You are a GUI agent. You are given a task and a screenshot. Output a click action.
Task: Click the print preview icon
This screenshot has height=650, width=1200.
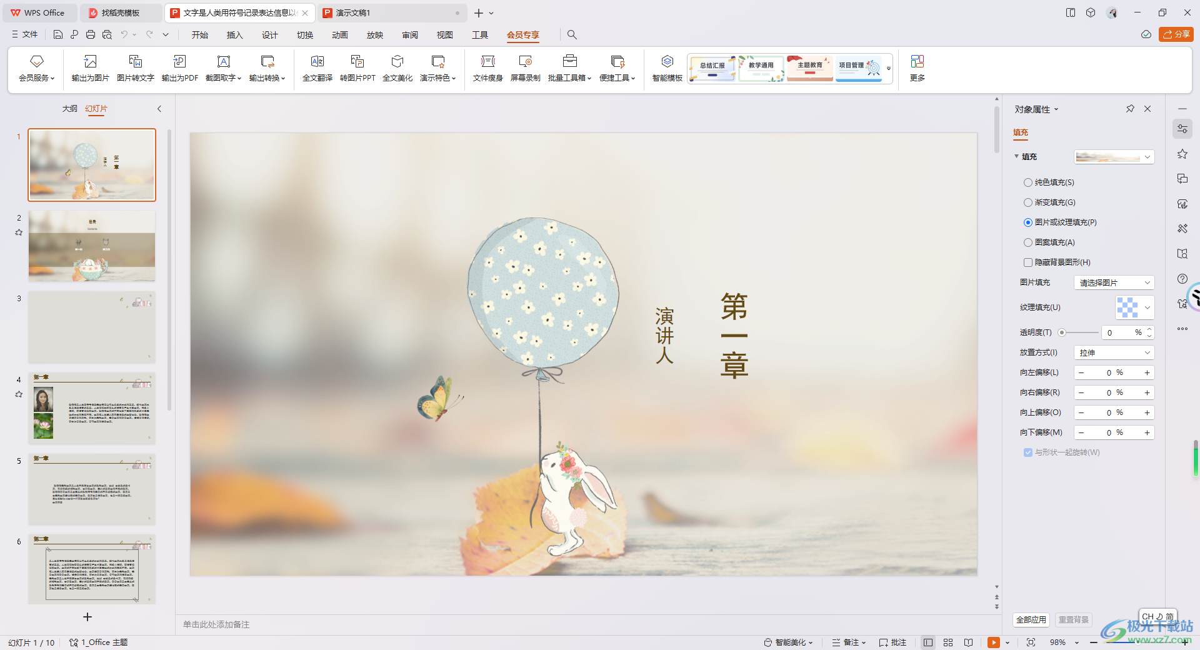tap(107, 34)
